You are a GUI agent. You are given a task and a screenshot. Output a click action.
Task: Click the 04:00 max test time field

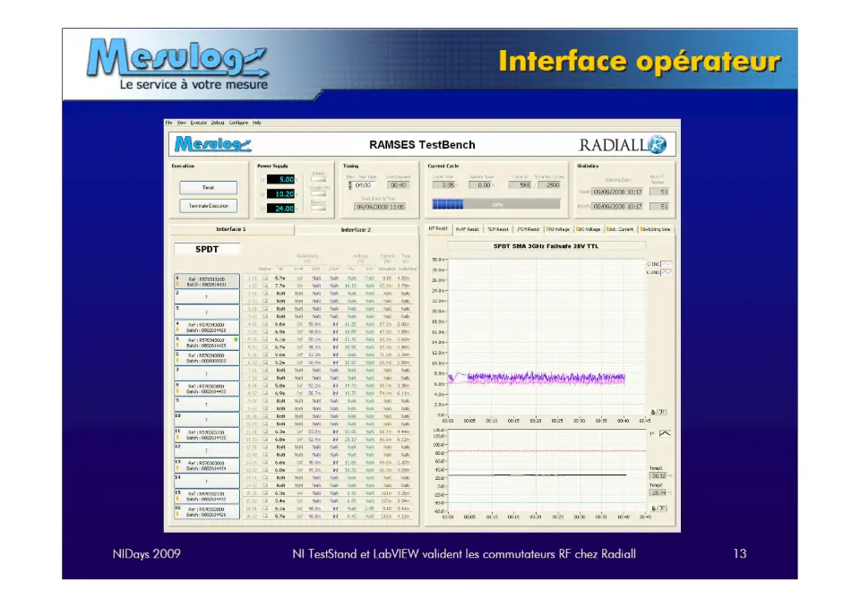point(364,185)
